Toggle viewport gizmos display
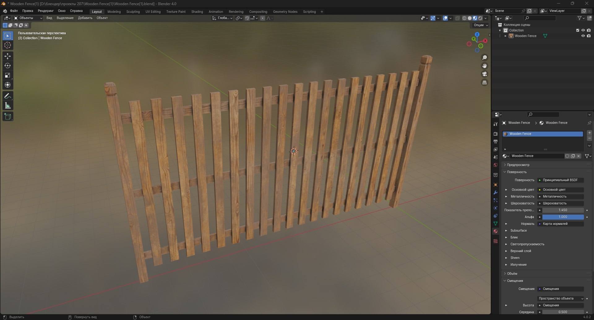This screenshot has height=320, width=594. pos(433,18)
